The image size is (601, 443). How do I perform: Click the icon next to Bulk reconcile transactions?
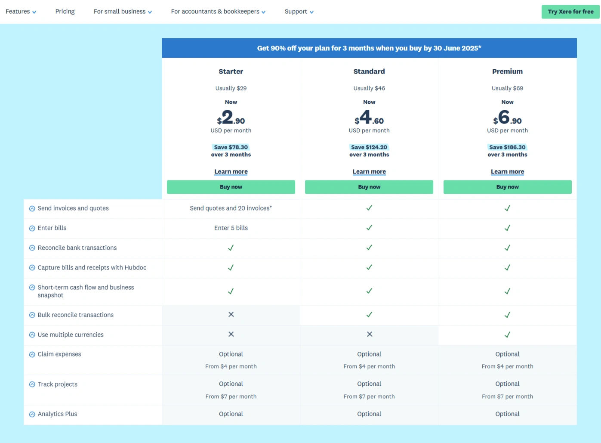click(x=32, y=315)
